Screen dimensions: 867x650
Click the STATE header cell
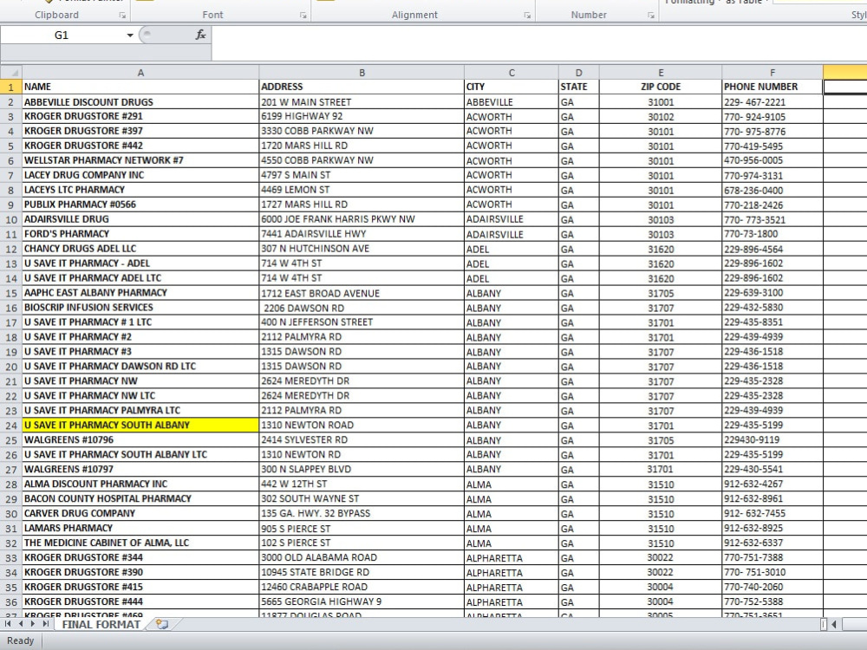coord(578,87)
